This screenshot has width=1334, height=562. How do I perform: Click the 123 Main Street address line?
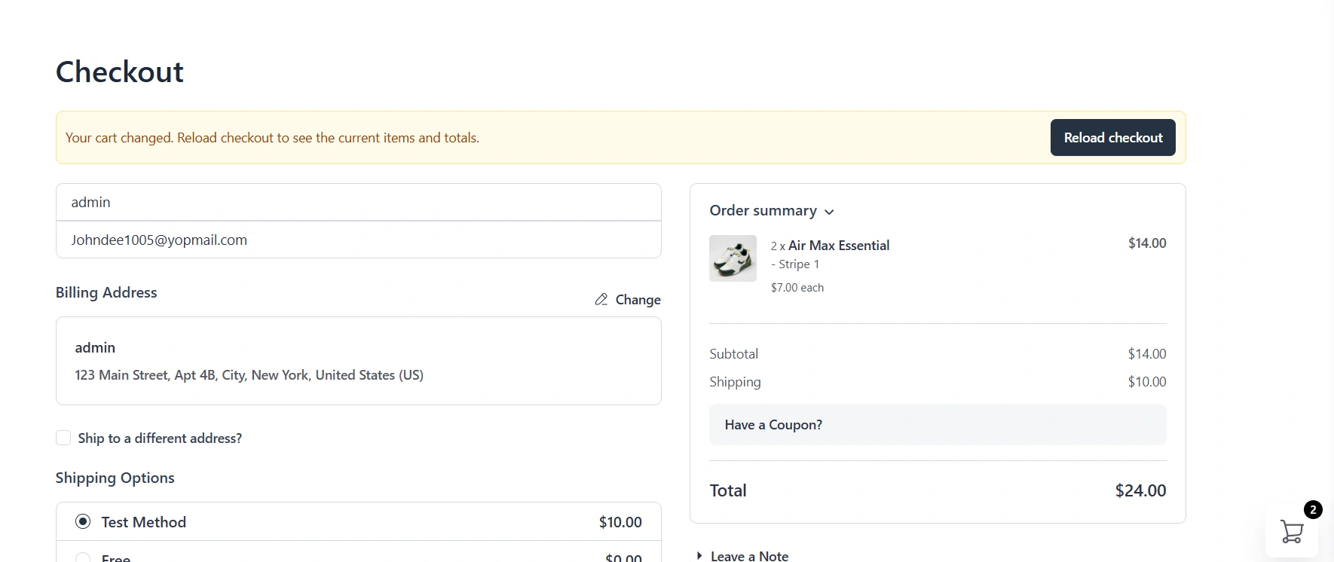(x=249, y=375)
